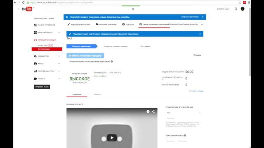Image resolution: width=264 pixels, height=148 pixels.
Task: Click the red browser extension icon
Action: pyautogui.click(x=245, y=2)
